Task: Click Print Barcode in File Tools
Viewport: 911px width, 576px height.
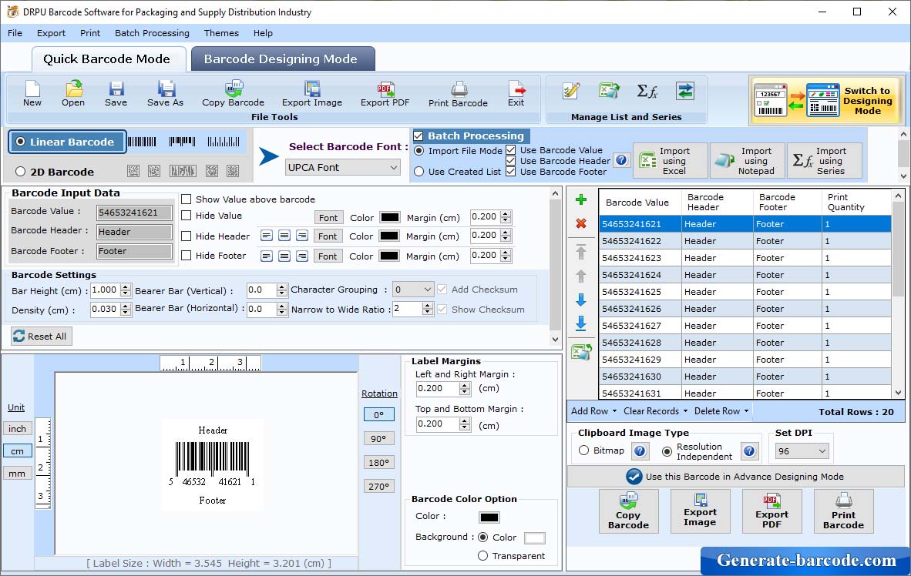Action: pyautogui.click(x=458, y=93)
